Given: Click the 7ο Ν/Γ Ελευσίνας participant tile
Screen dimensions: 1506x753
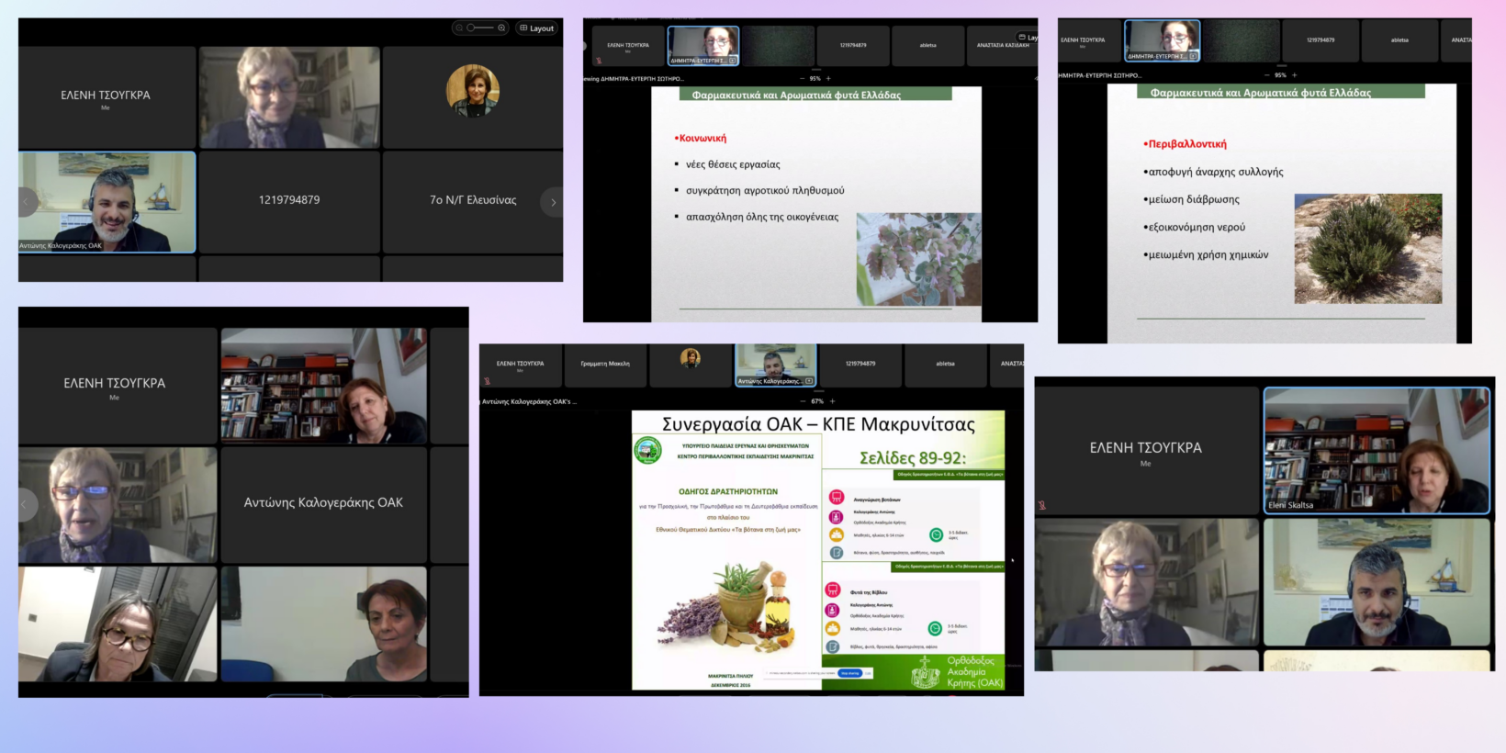Looking at the screenshot, I should tap(473, 200).
